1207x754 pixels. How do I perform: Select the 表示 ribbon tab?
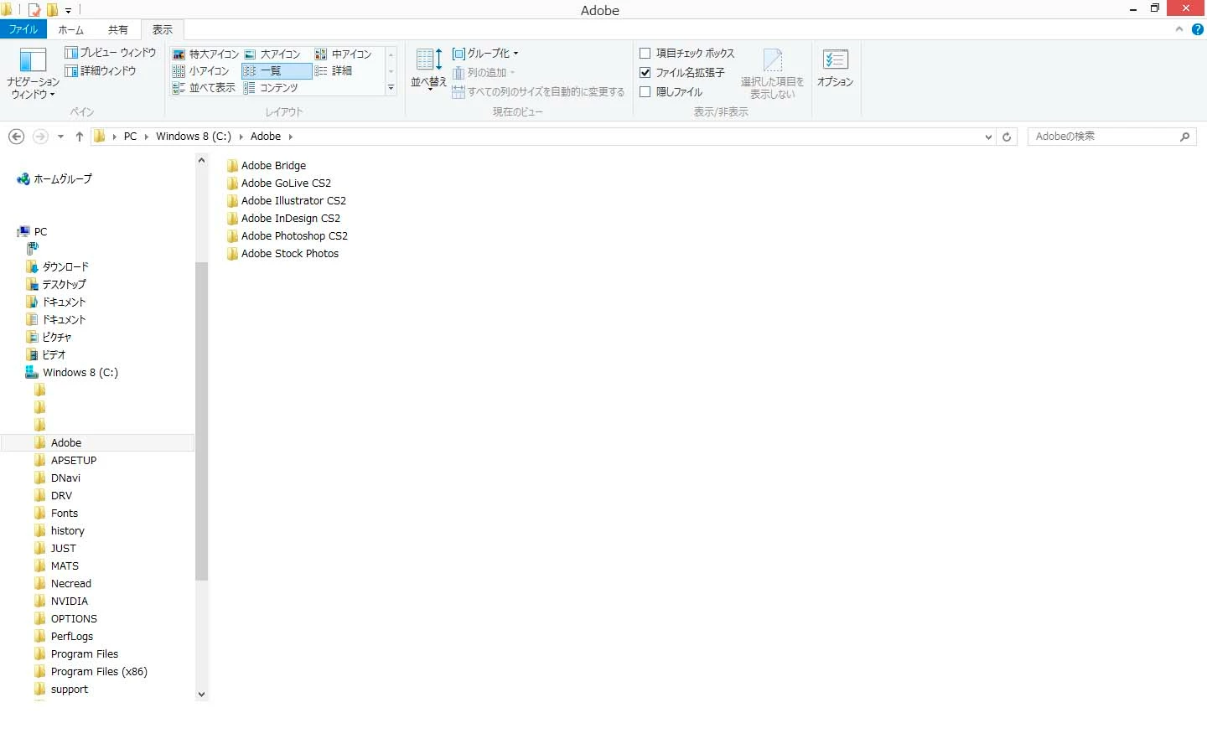163,30
